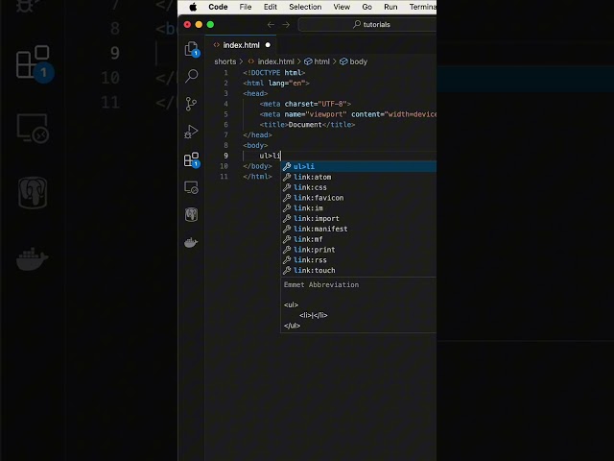Screen dimensions: 614x461
Task: Click the closing </head> tag
Action: 257,134
